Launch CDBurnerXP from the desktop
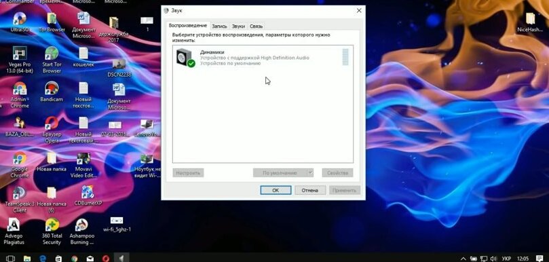Screen dimensions: 549x262 coord(88,195)
